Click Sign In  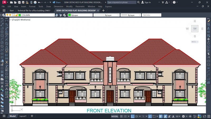click(x=146, y=2)
